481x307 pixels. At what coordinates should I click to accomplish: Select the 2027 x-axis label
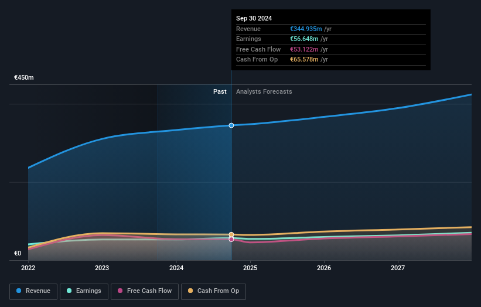click(398, 268)
